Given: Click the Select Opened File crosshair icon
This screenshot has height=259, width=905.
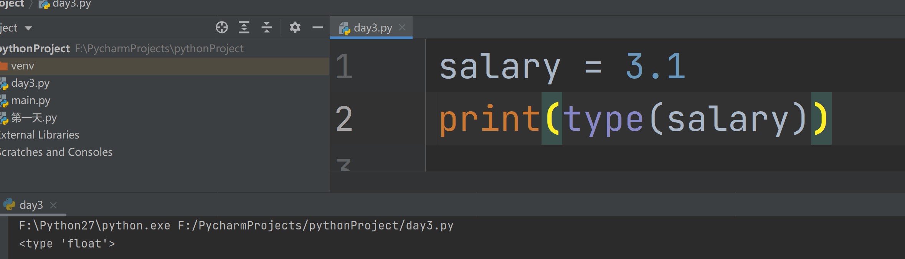Looking at the screenshot, I should [221, 28].
